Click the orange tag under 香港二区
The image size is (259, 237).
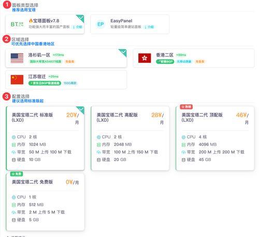point(200,61)
